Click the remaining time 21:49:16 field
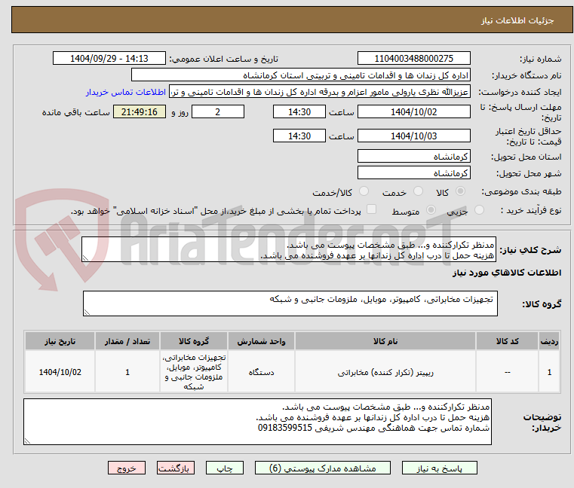This screenshot has height=488, width=574. [x=139, y=112]
